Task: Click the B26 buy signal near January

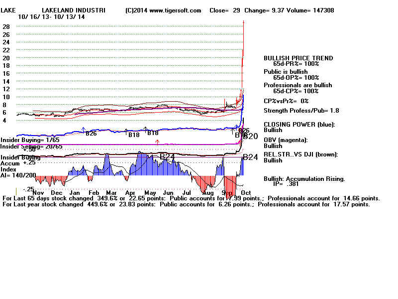Action: click(x=91, y=134)
